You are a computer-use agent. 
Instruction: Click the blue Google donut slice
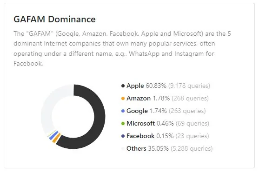(53, 135)
